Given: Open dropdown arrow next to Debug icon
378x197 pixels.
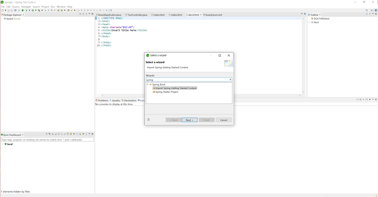Looking at the screenshot, I should 29,11.
